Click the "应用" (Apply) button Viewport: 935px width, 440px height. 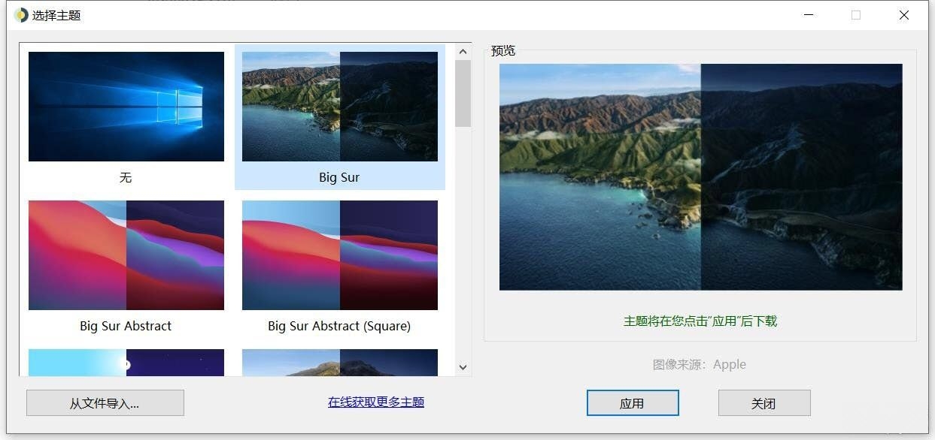632,402
